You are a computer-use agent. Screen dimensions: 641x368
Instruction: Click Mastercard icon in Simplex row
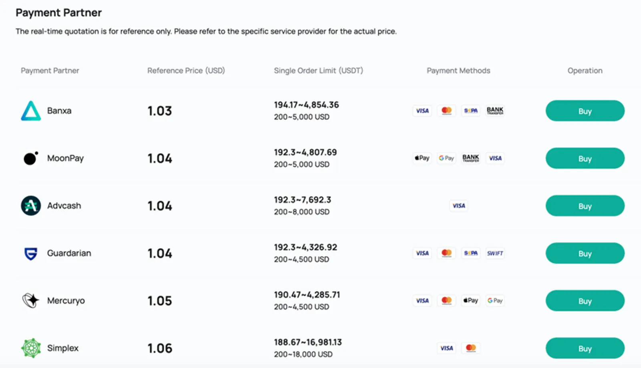471,348
